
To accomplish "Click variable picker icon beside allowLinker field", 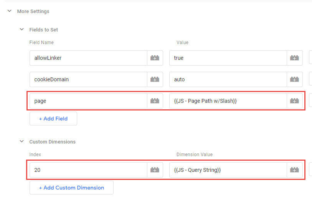I will [x=155, y=58].
